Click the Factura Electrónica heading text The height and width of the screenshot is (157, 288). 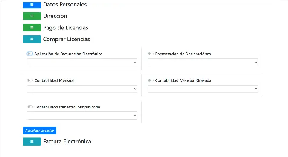point(67,141)
